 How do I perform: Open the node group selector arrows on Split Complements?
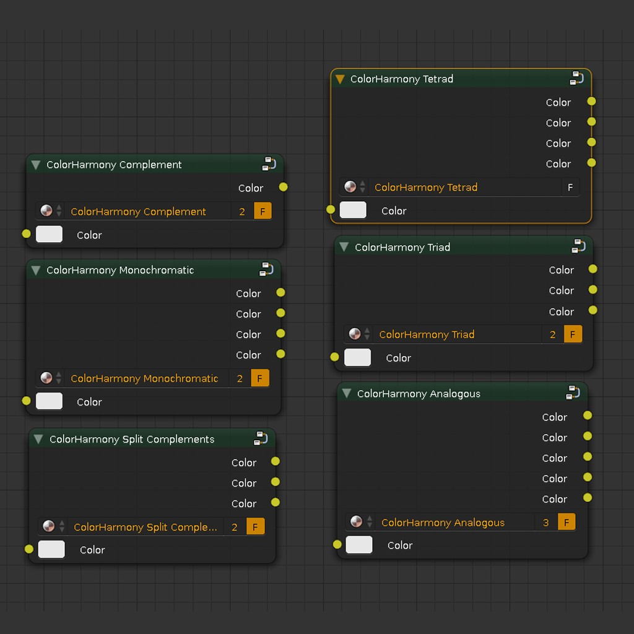63,526
